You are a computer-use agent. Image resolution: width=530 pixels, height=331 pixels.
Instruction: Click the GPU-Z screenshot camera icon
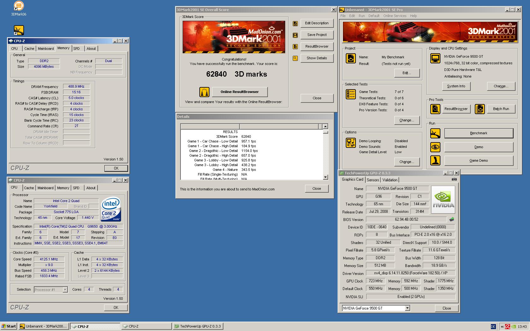pos(454,179)
